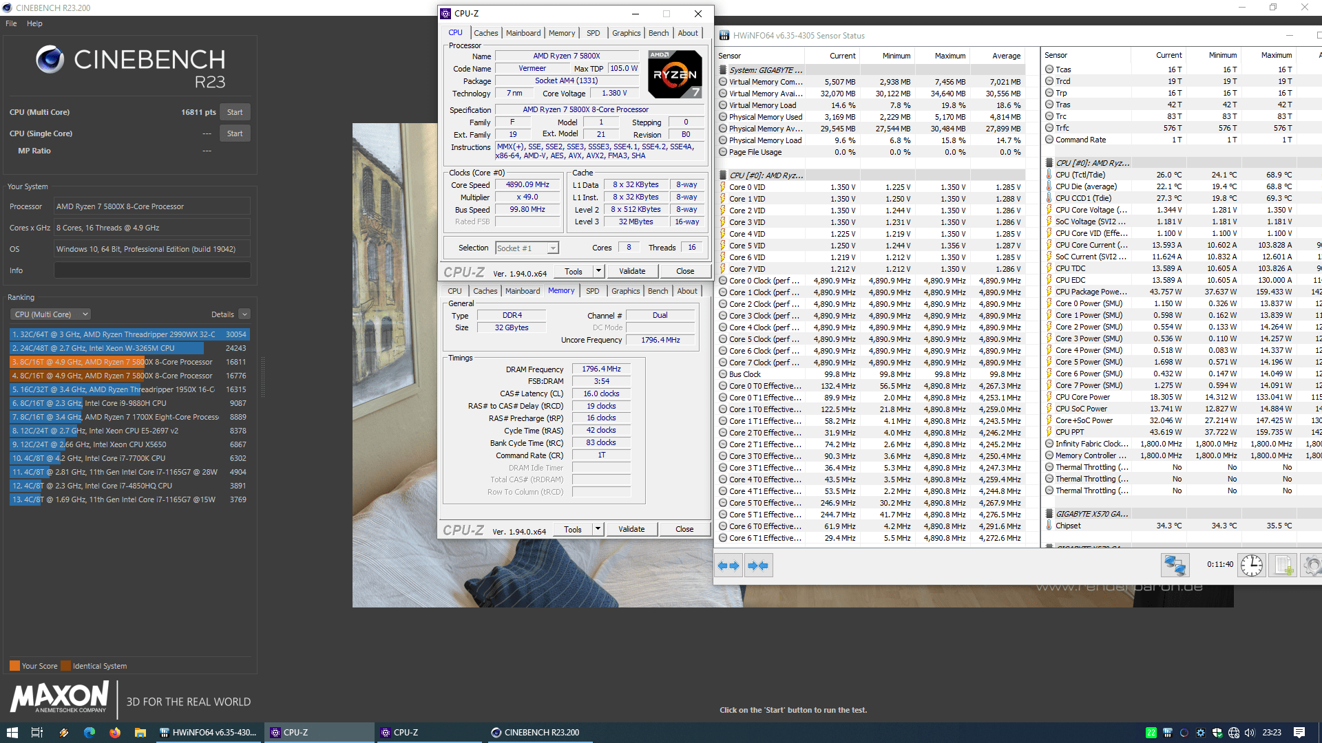Select the Core i9-9880H ranking row
The width and height of the screenshot is (1322, 743).
[x=129, y=403]
